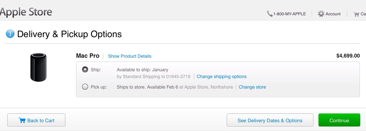This screenshot has height=133, width=366.
Task: Expand Show Product Details
Action: 130,56
